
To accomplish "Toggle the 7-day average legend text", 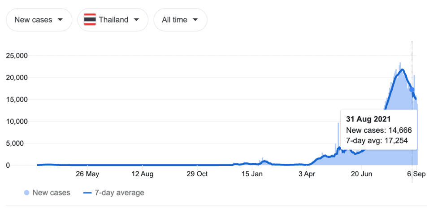I will [x=120, y=193].
